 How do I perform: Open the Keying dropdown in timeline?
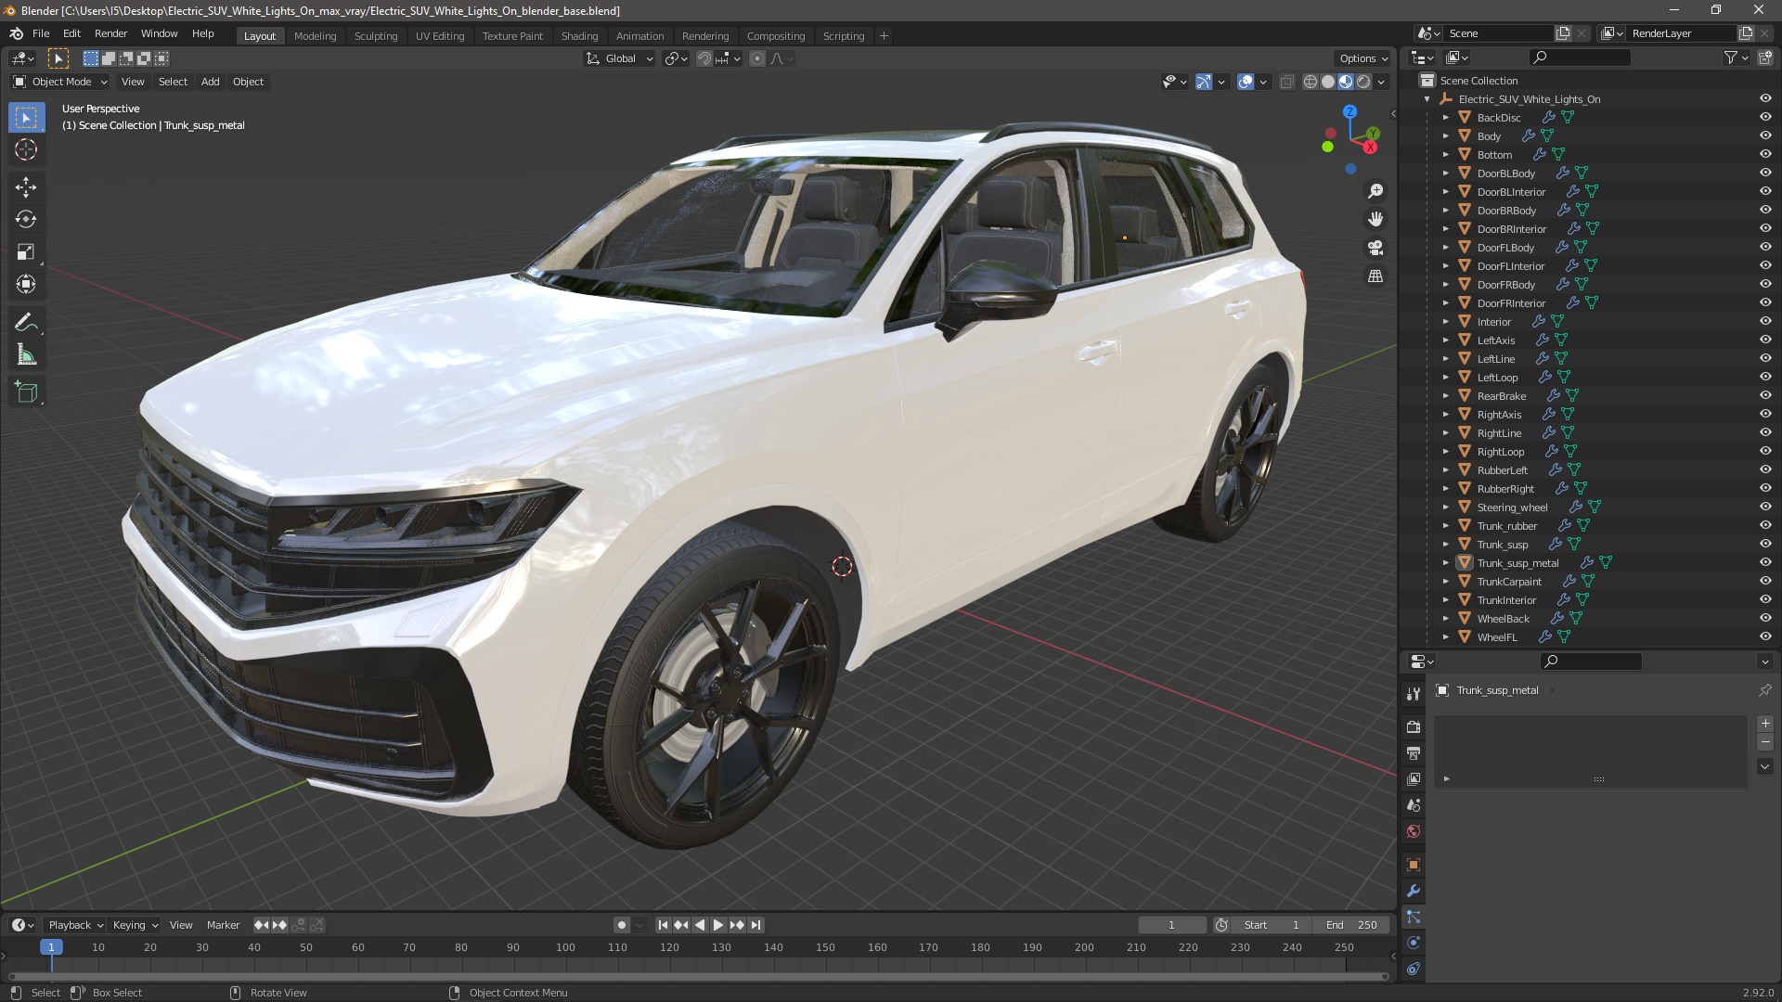[135, 925]
